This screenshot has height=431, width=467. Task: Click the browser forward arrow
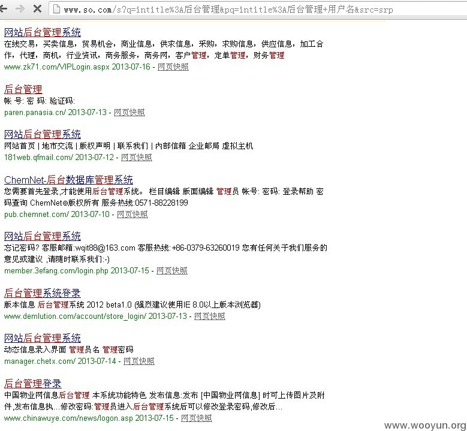[x=20, y=9]
